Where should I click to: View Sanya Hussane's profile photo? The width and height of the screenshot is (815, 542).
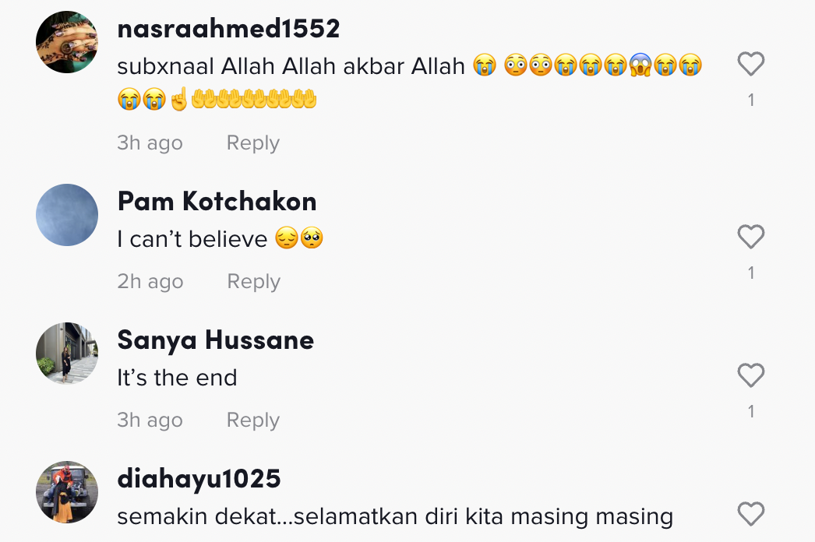tap(67, 354)
